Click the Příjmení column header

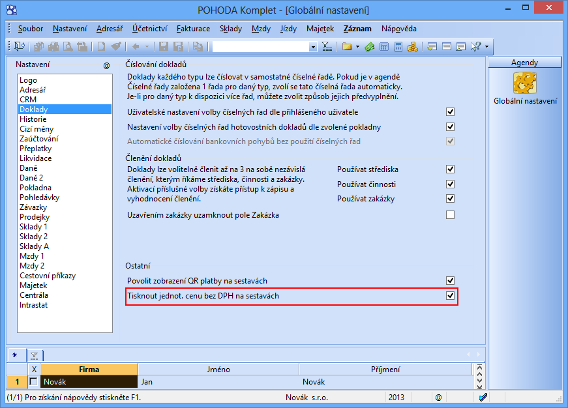pos(385,370)
